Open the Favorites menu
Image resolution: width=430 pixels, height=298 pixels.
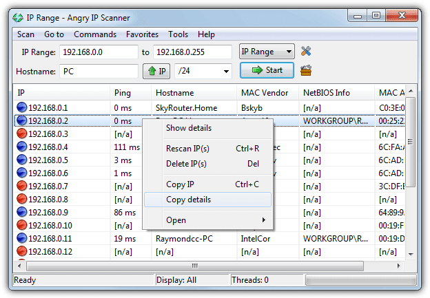(143, 34)
